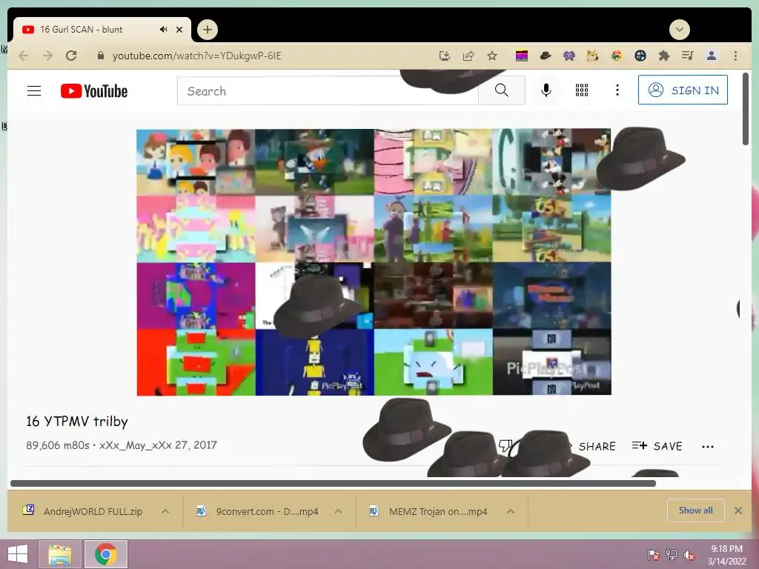Click the vertical page scrollbar

pos(746,109)
